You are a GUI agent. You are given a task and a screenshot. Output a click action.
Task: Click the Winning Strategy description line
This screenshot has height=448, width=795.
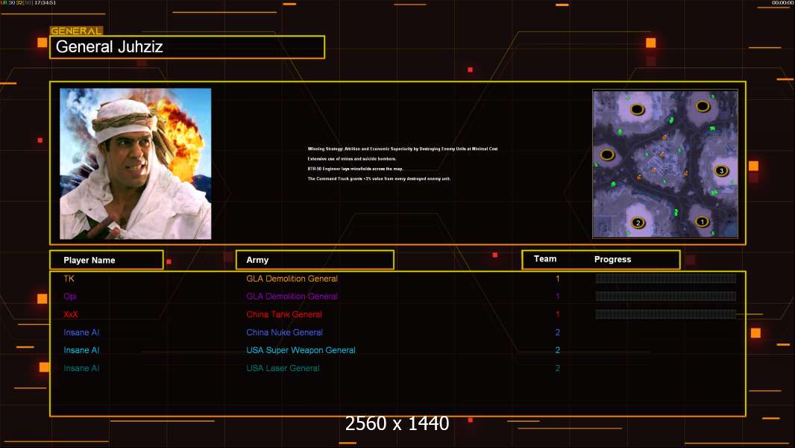403,149
